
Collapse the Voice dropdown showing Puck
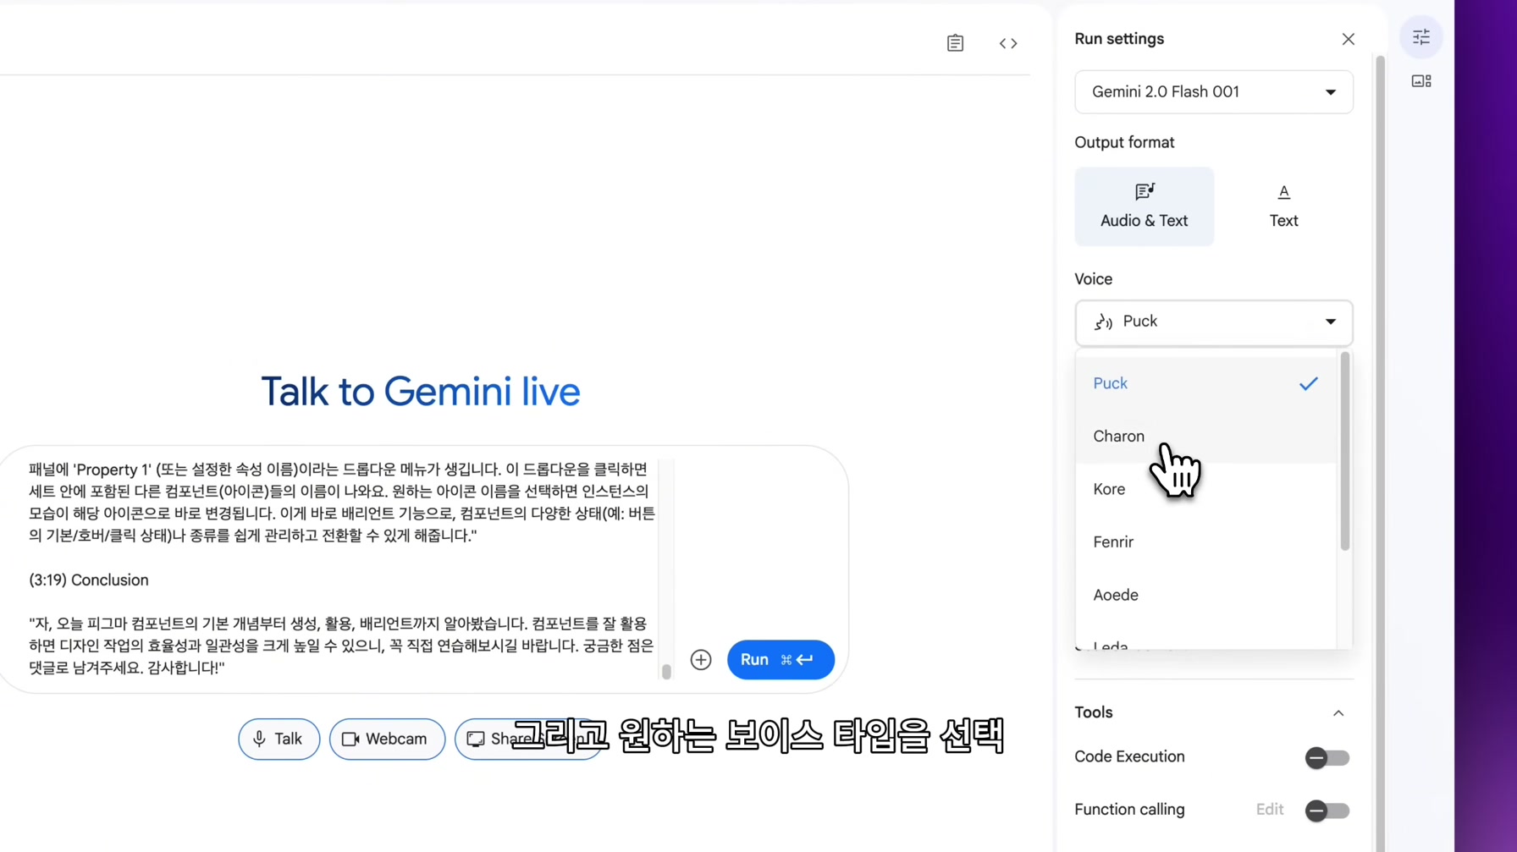pos(1213,322)
